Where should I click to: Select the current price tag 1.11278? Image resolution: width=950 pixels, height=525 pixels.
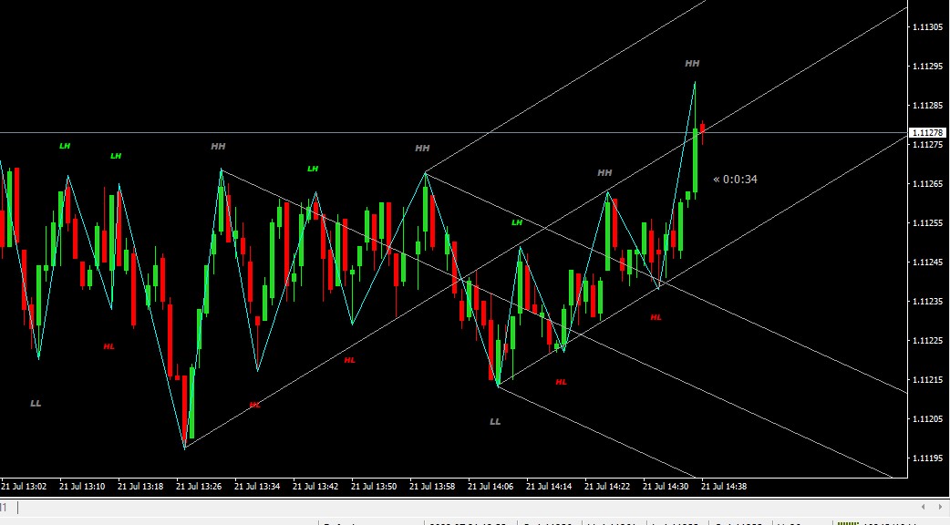coord(927,132)
